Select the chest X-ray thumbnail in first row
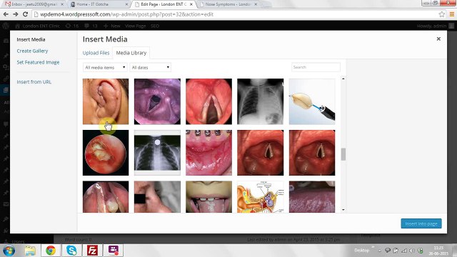The image size is (457, 257). pos(260,101)
